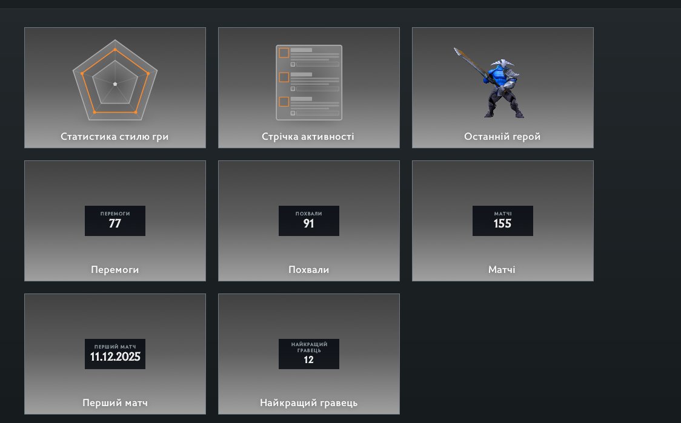Click the activity feed list icon
Image resolution: width=681 pixels, height=423 pixels.
point(309,82)
